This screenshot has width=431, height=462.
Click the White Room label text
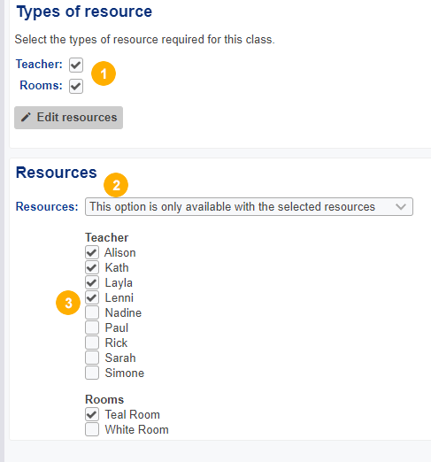tap(136, 429)
